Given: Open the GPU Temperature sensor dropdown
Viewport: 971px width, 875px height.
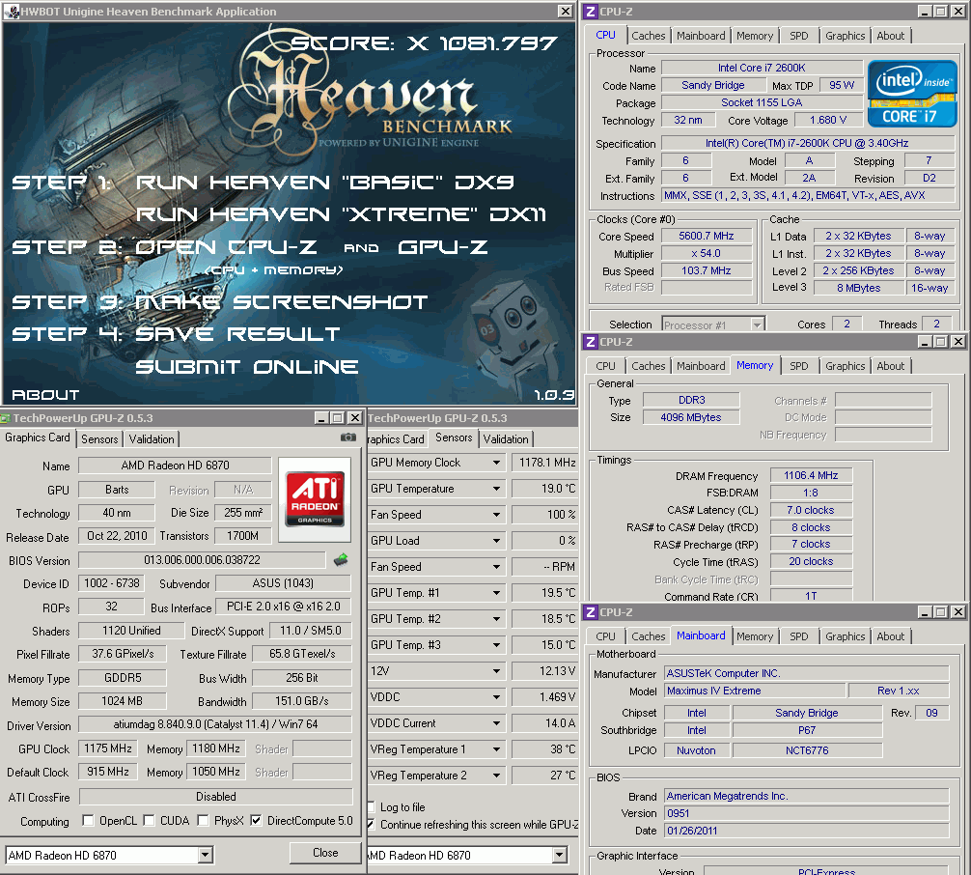Looking at the screenshot, I should [496, 489].
